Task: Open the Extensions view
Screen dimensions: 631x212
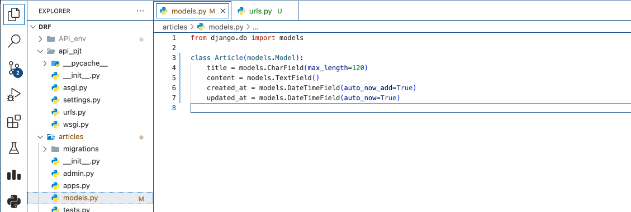Action: pyautogui.click(x=13, y=121)
